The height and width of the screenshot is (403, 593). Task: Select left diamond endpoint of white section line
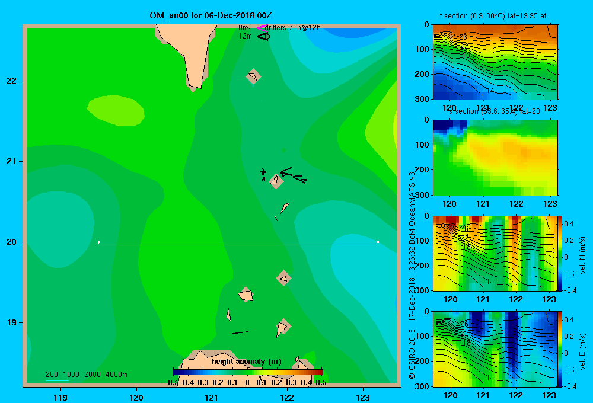click(x=98, y=242)
